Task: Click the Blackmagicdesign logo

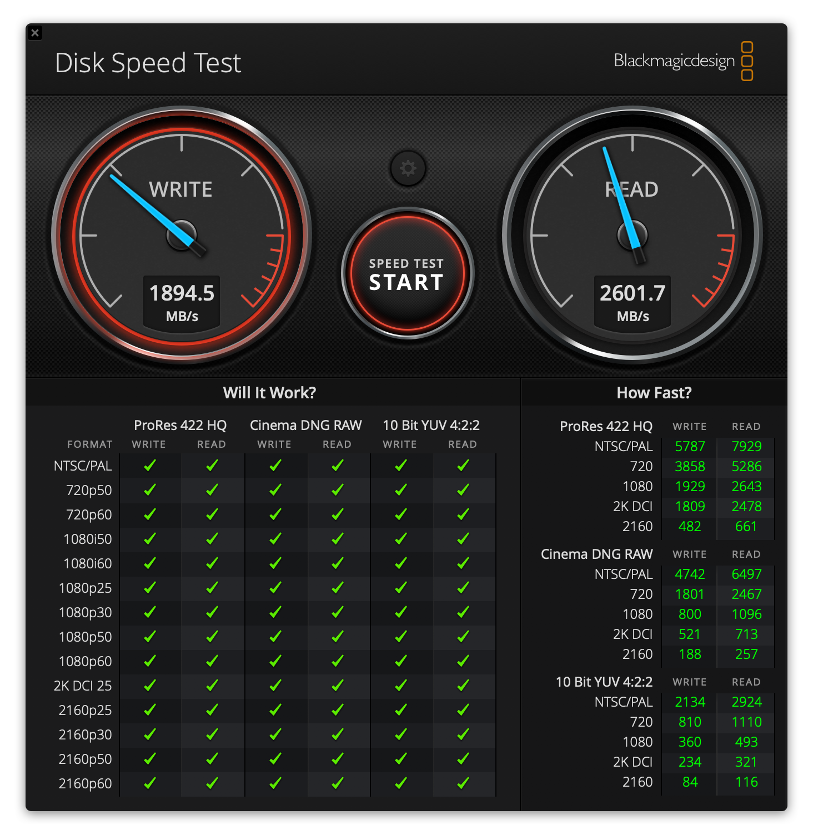Action: click(x=683, y=61)
